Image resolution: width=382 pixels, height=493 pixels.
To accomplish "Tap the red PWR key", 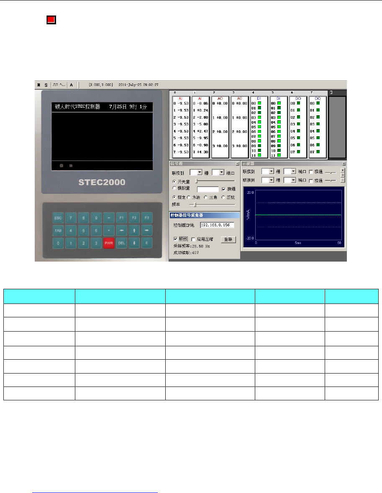I will (x=109, y=243).
